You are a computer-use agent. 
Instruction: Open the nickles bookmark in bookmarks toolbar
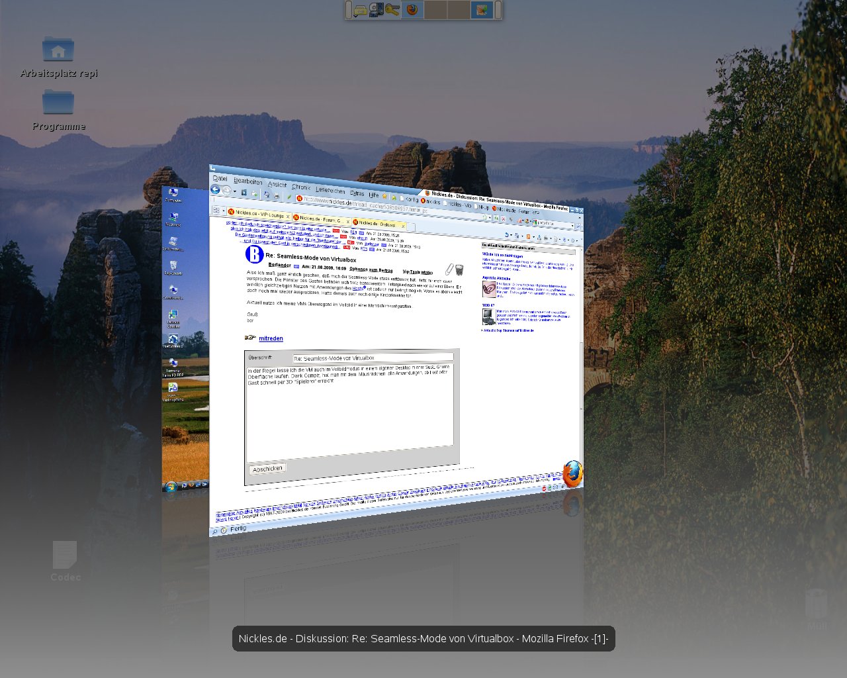click(430, 201)
